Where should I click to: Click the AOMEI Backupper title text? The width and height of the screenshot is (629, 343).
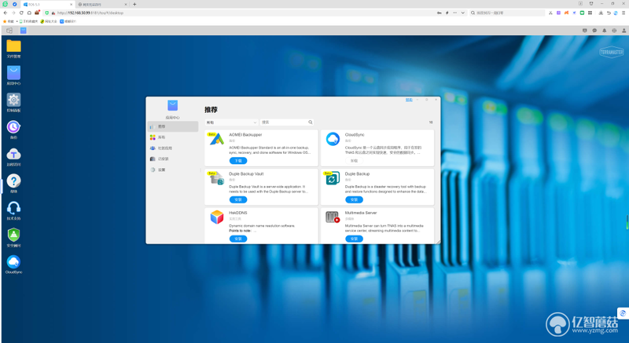click(245, 135)
